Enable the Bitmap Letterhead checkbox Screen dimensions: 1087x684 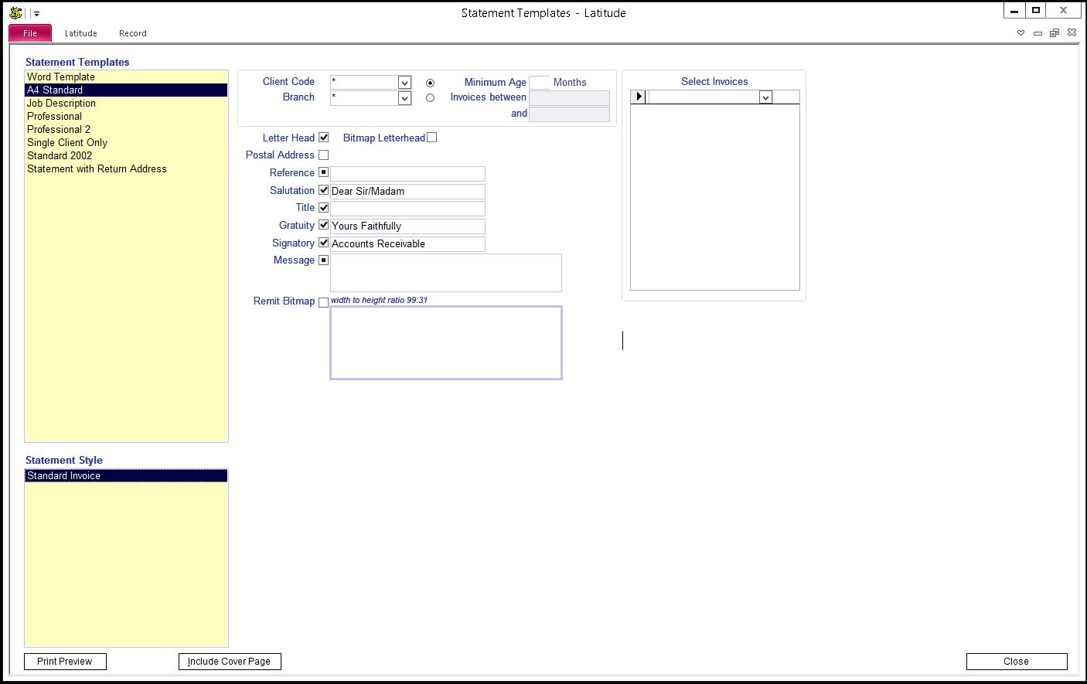(x=432, y=138)
